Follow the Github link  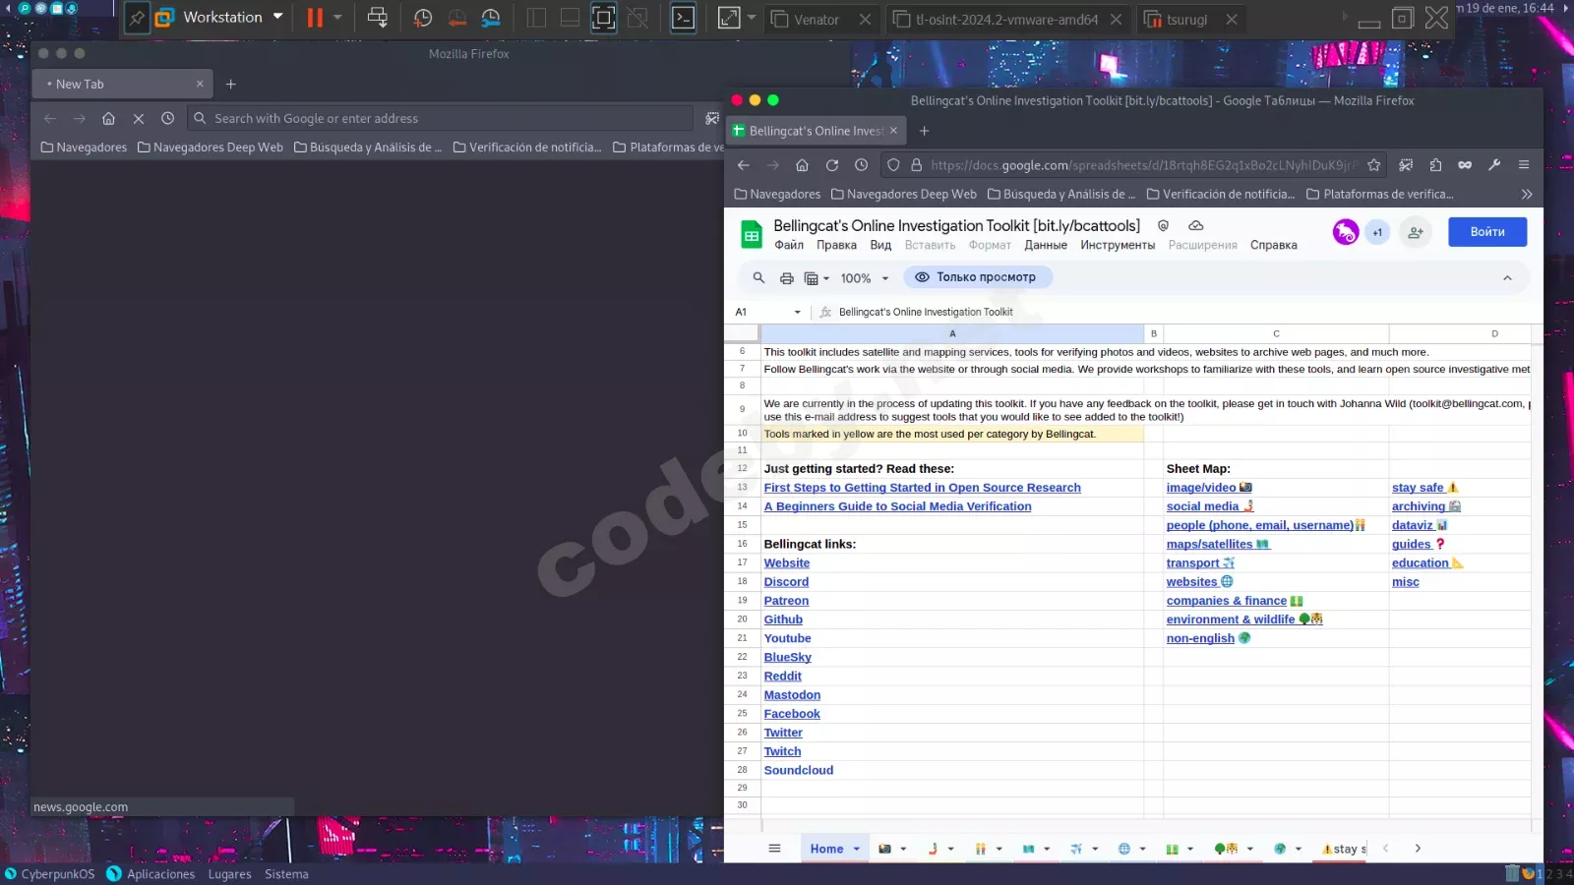pos(783,619)
